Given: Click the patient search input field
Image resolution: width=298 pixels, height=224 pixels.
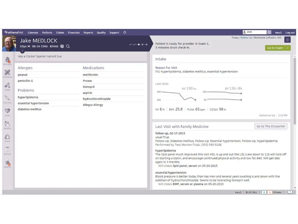Looking at the screenshot, I should [255, 32].
